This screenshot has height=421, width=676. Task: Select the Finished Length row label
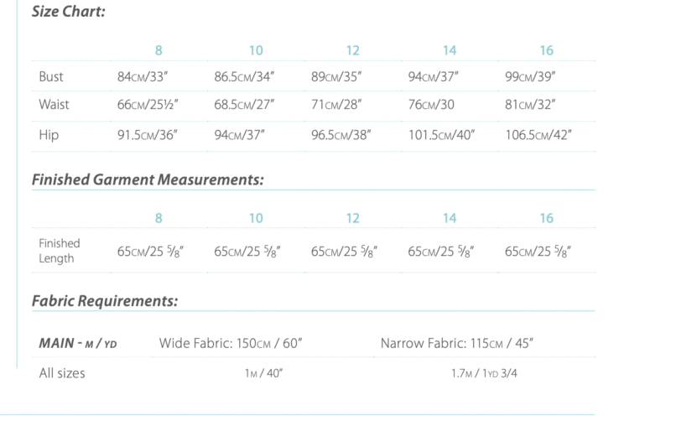60,251
